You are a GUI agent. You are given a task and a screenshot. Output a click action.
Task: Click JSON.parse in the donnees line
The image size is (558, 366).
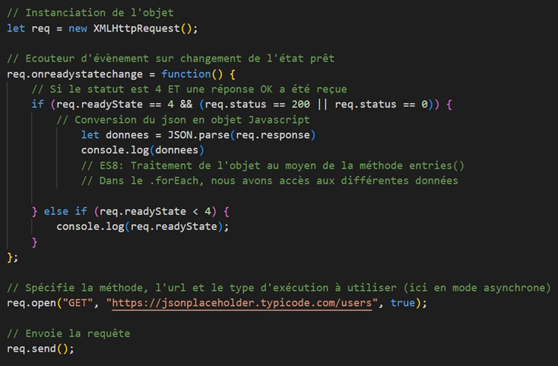point(198,135)
